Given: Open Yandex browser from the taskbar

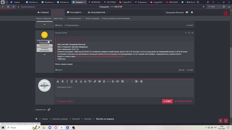Looking at the screenshot, I should 62,127.
